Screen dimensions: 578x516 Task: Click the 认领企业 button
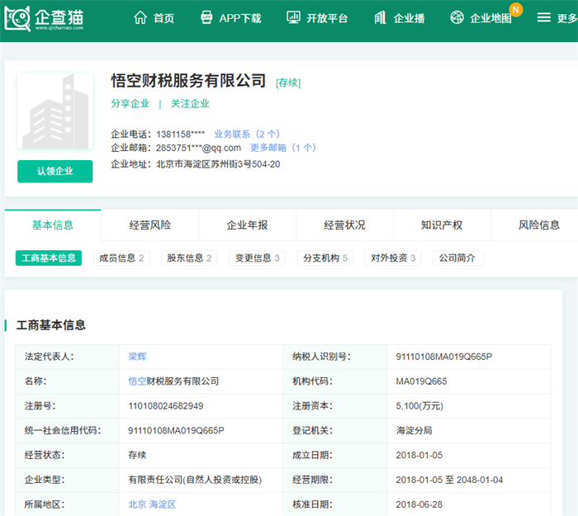(55, 172)
